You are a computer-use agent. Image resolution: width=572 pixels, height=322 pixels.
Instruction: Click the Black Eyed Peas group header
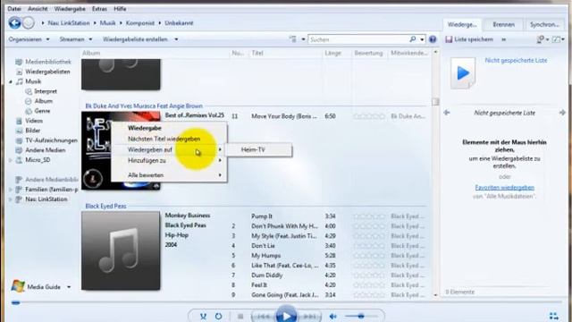tap(105, 207)
